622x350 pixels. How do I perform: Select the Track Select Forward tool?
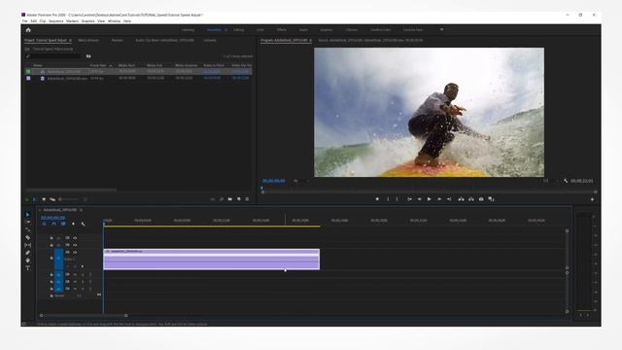(x=28, y=222)
